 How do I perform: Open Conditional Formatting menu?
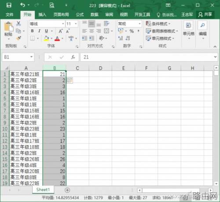coord(158,24)
